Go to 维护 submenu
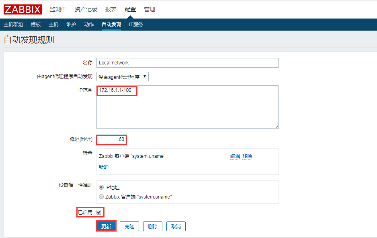The image size is (377, 238). [71, 24]
